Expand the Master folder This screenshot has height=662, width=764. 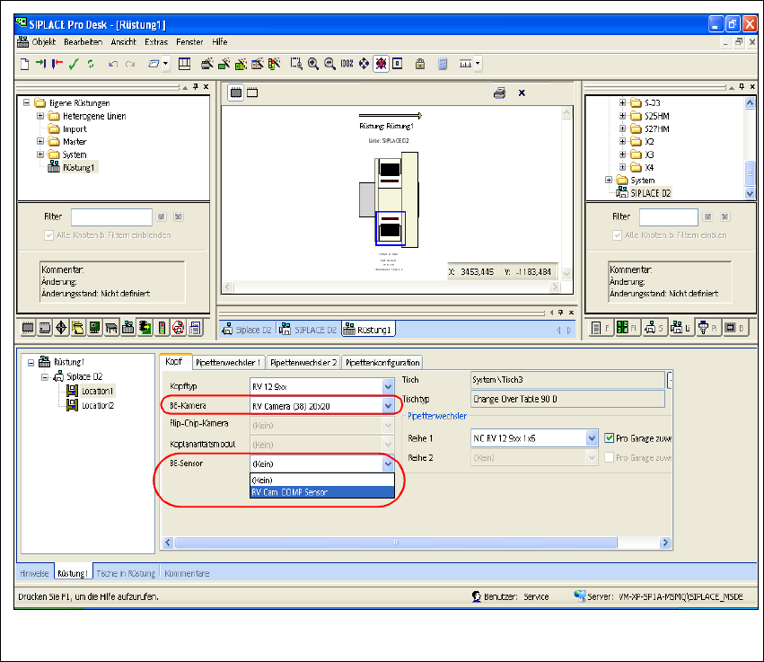40,141
